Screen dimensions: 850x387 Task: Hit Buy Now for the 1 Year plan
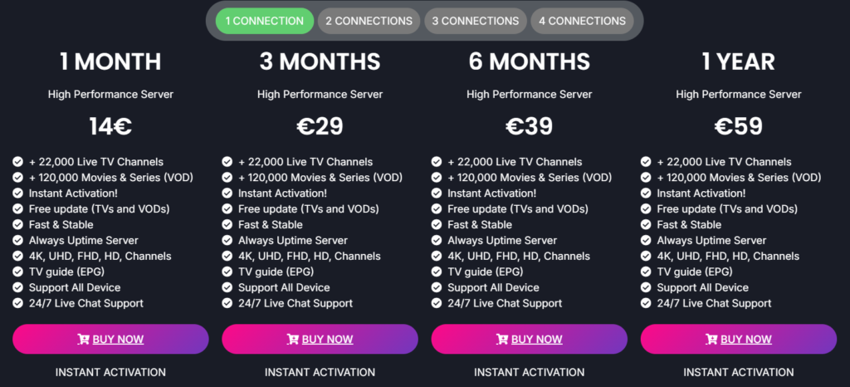pos(738,339)
